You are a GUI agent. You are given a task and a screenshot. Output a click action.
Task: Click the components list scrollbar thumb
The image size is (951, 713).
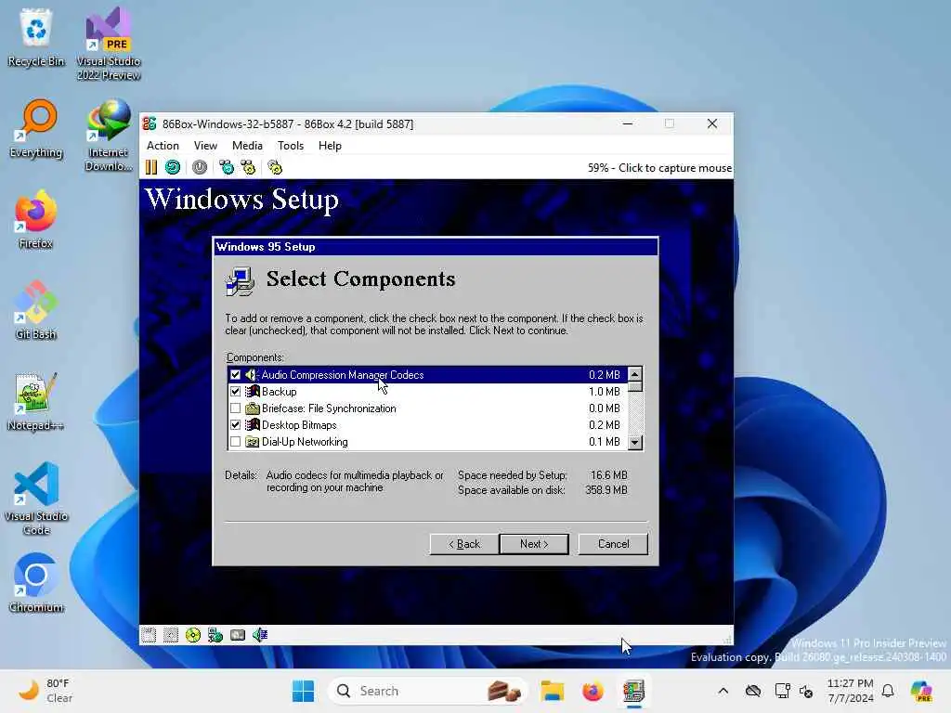point(634,387)
